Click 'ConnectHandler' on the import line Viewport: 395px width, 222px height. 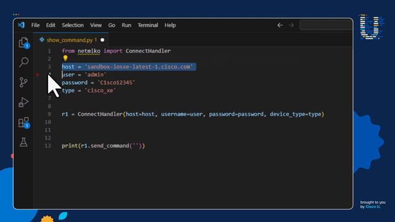[148, 51]
